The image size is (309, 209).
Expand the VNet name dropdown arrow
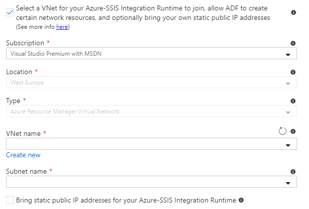point(288,145)
